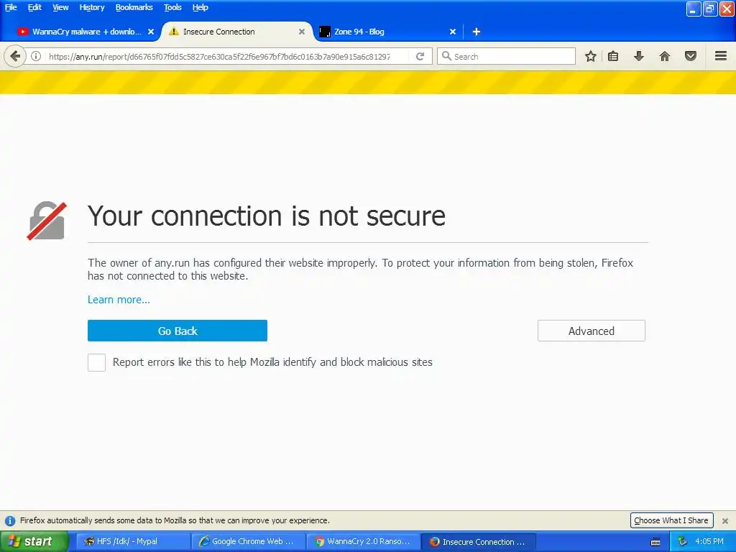This screenshot has height=552, width=736.
Task: Click Choose What I Share button
Action: [x=671, y=520]
